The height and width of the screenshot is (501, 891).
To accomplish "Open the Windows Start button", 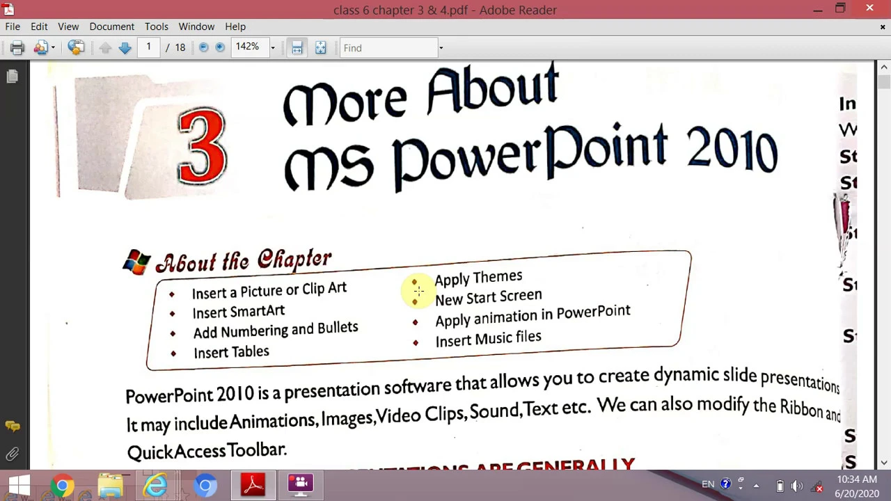I will coord(19,485).
